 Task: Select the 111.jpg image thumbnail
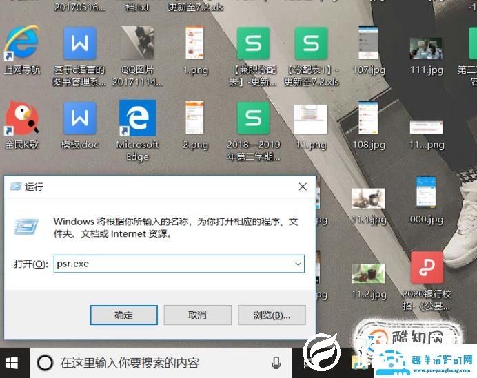426,49
